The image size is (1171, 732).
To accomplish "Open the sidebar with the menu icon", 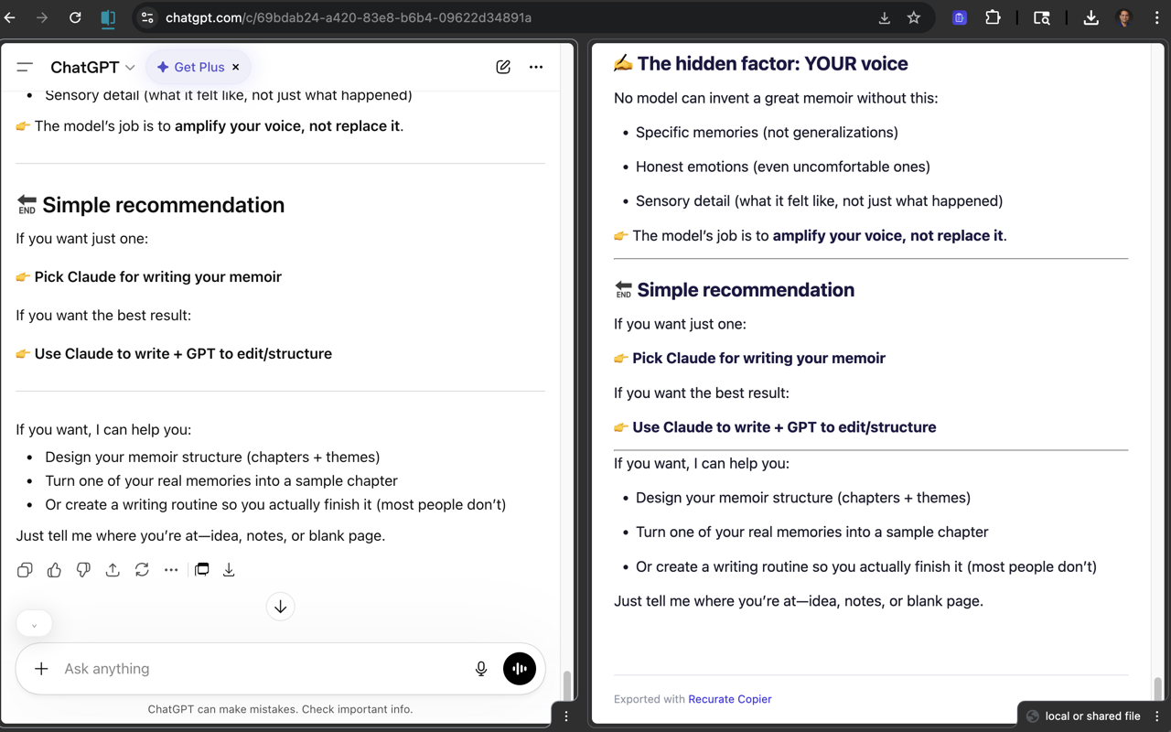I will pyautogui.click(x=25, y=66).
